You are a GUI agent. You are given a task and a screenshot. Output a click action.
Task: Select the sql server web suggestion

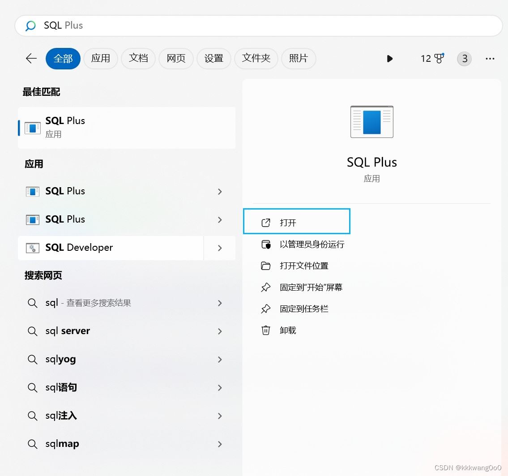[110, 331]
